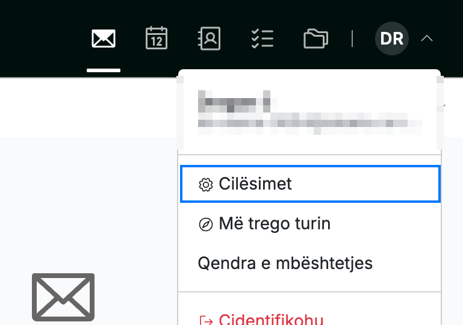The width and height of the screenshot is (463, 325).
Task: Click the red logout arrow icon
Action: coord(206,321)
